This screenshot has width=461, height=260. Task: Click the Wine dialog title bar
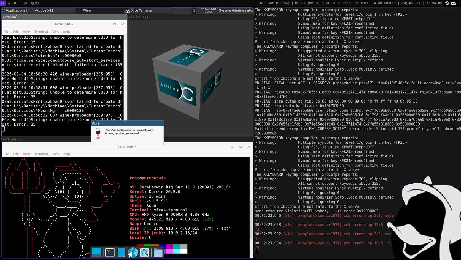(x=127, y=123)
